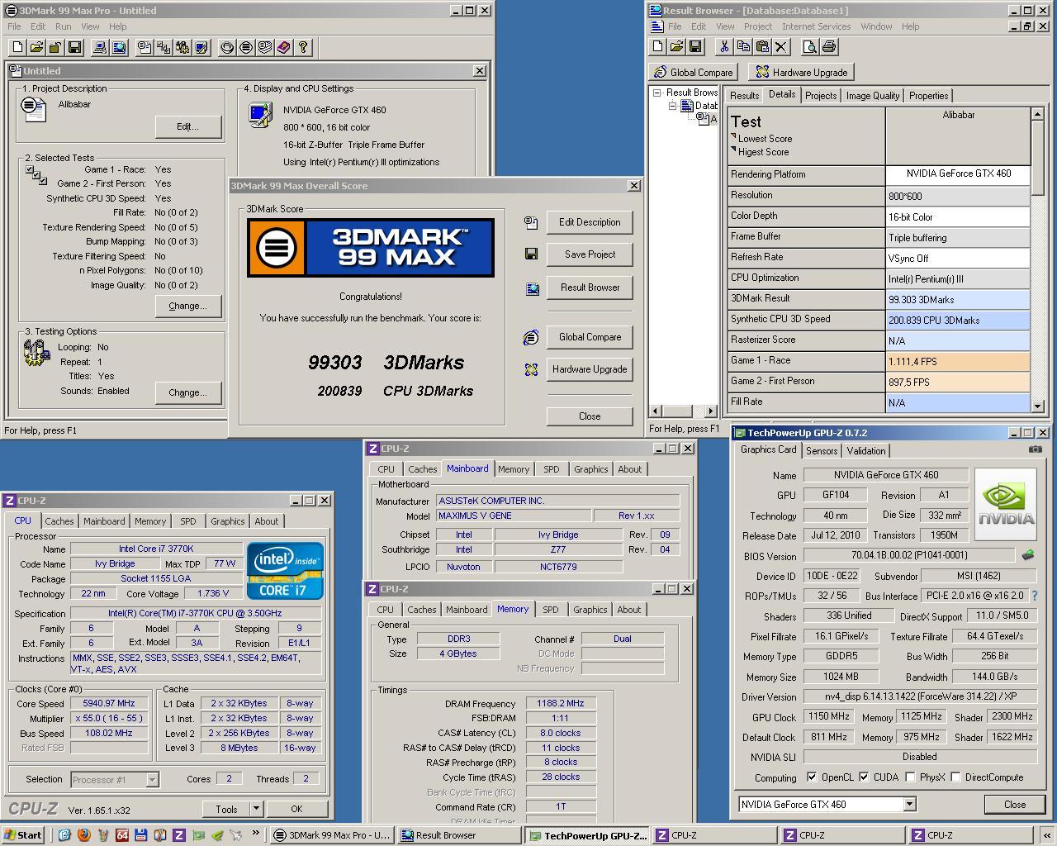Open Processor #1 selection dropdown in CPU-Z
The height and width of the screenshot is (846, 1057).
point(152,779)
